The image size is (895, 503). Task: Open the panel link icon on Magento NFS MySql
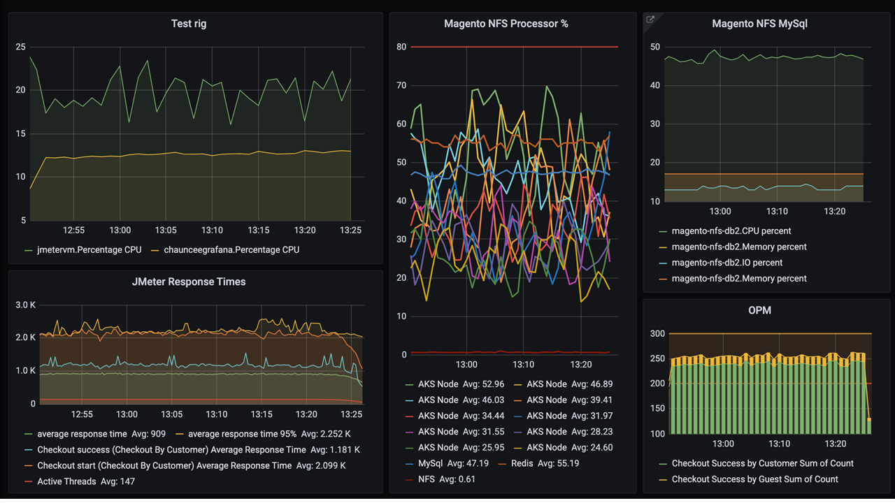(x=650, y=20)
